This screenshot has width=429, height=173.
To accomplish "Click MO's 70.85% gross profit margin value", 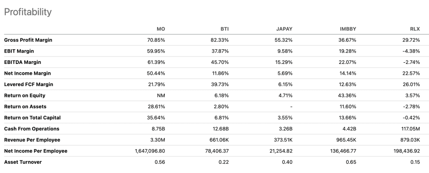I will coord(156,40).
